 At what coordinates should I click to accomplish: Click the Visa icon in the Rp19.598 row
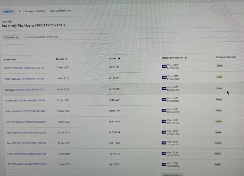[x=164, y=164]
